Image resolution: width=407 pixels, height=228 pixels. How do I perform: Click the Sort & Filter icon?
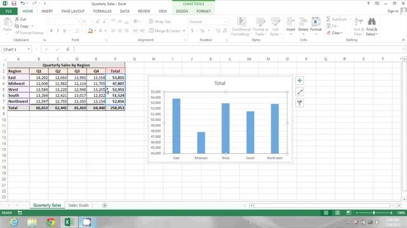point(359,22)
